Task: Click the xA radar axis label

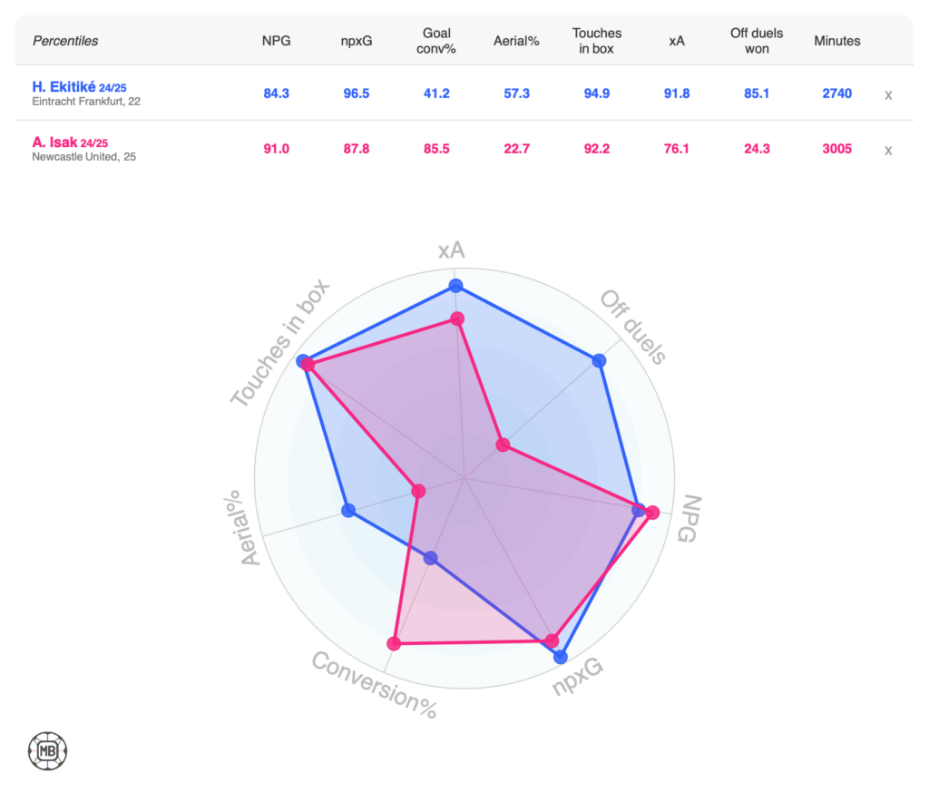Action: point(451,250)
